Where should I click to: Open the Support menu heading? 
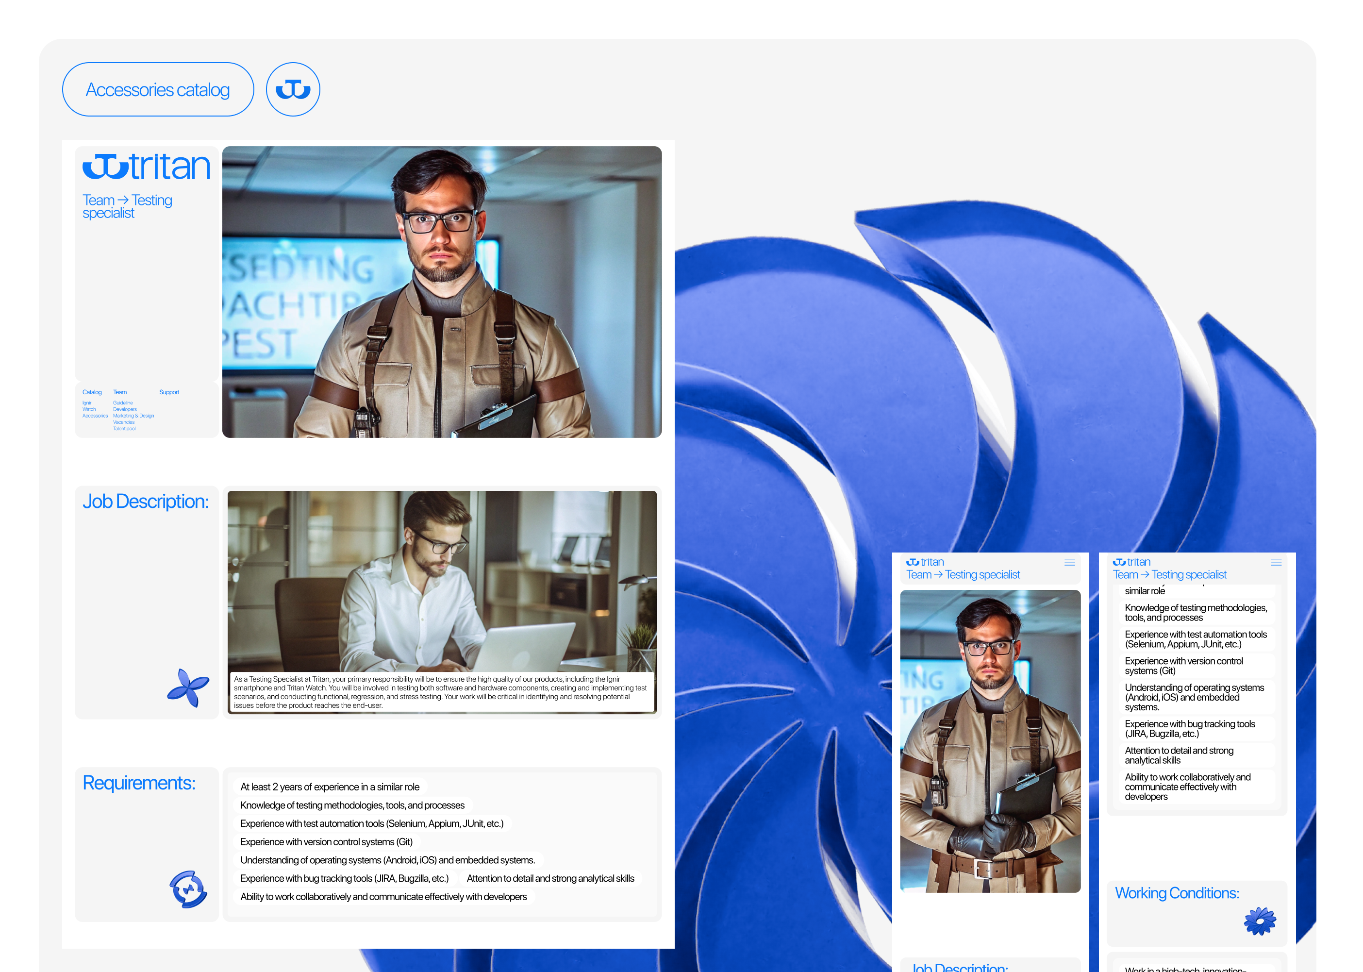tap(169, 392)
